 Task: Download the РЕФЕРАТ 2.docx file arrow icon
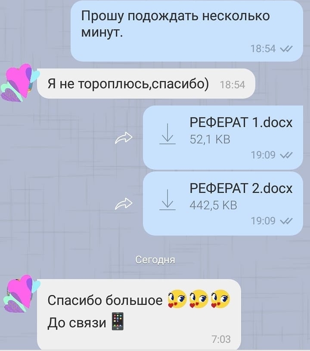click(167, 200)
